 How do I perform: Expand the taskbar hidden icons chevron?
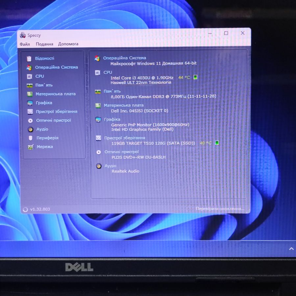click(291, 249)
